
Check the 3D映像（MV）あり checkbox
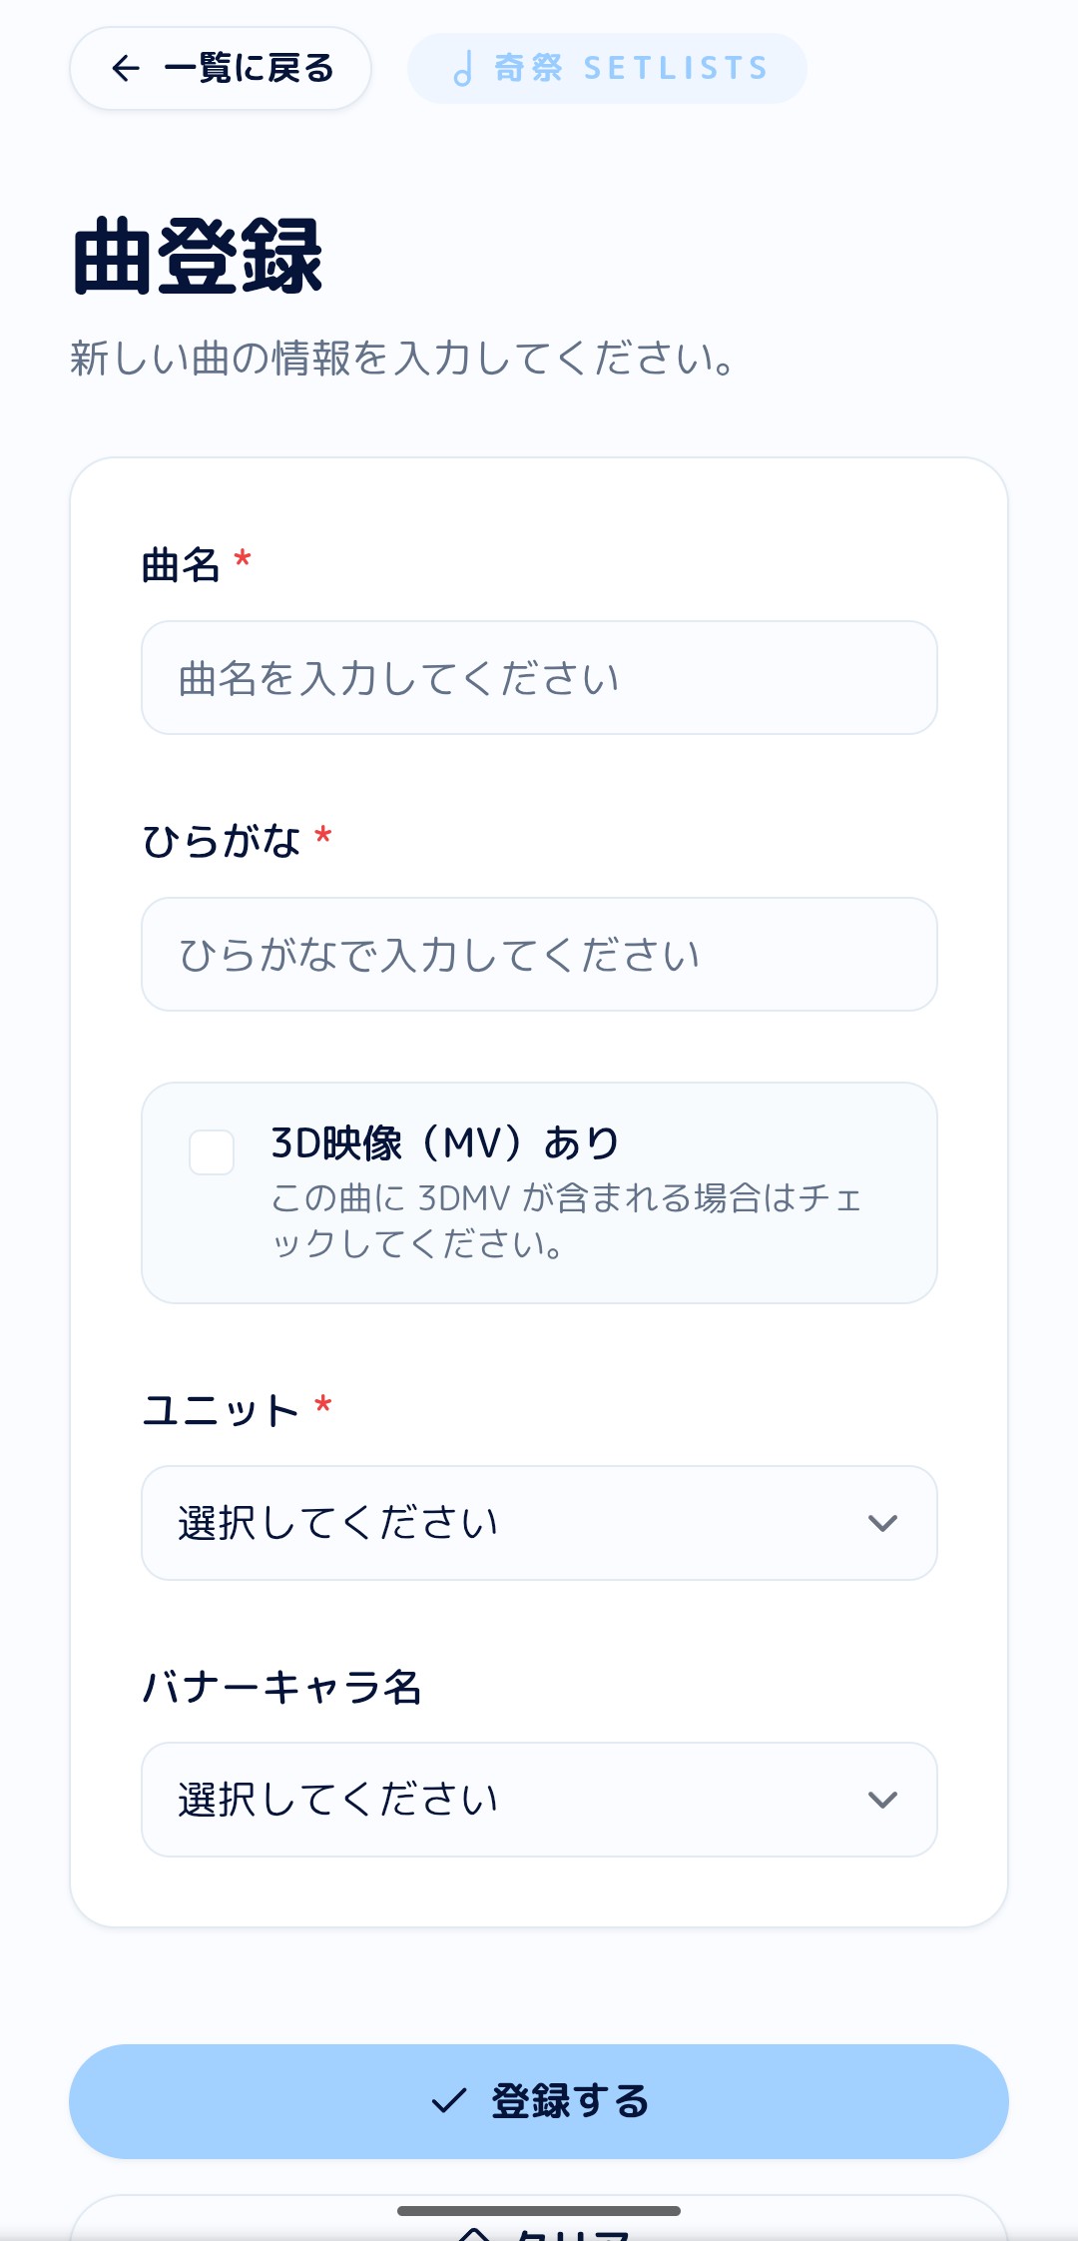click(212, 1152)
